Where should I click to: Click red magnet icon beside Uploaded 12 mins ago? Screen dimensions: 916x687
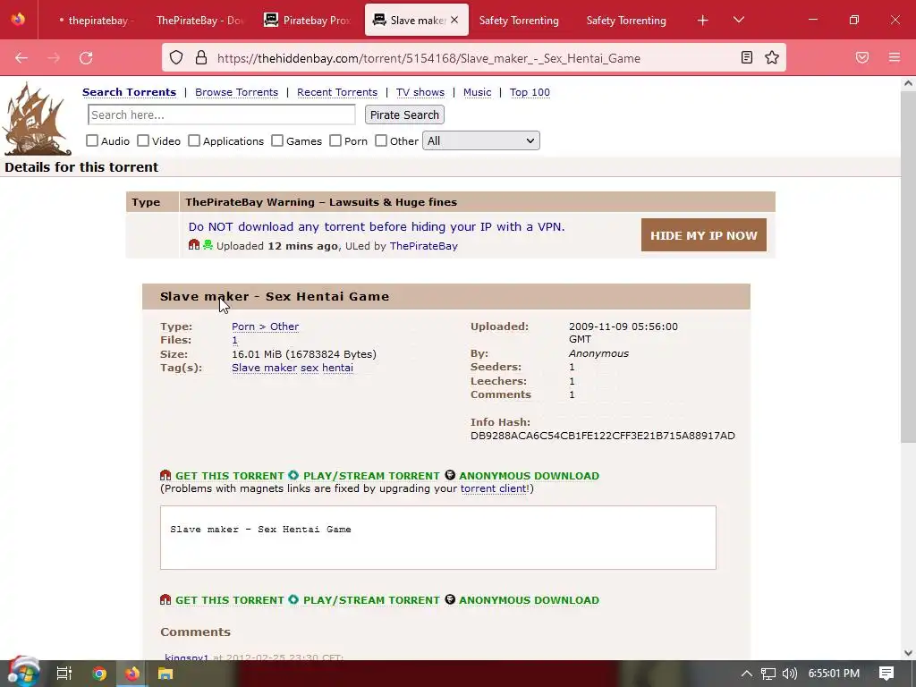[x=194, y=245]
